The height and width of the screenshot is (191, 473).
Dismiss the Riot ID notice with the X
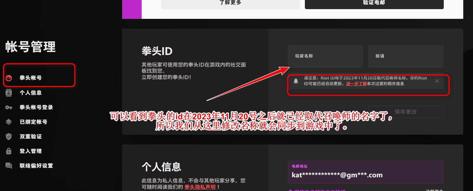point(436,81)
